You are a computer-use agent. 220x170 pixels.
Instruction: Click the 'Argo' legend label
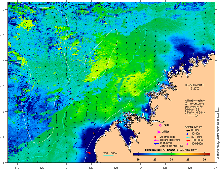click(x=166, y=125)
